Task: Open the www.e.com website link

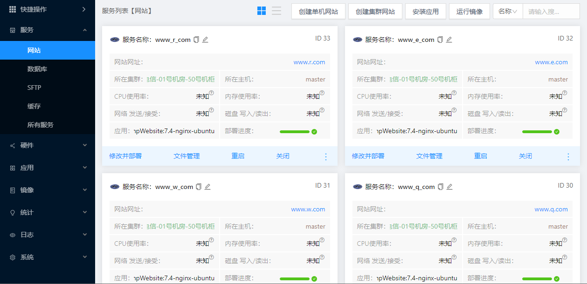Action: coord(551,62)
